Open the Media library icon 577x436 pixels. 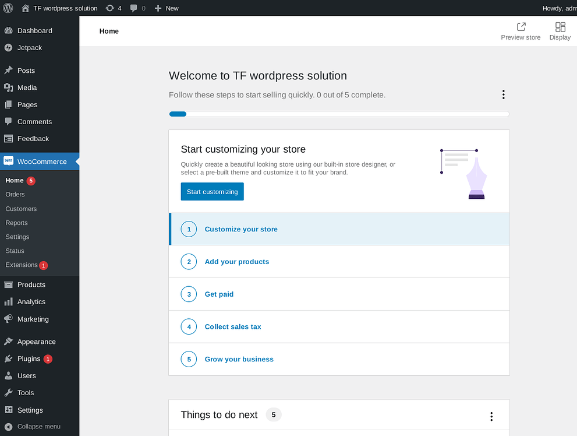pos(9,87)
